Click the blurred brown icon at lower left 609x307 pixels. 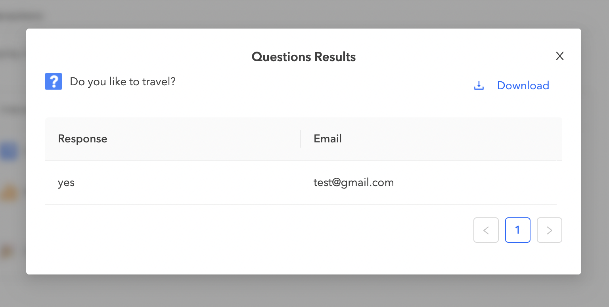(7, 251)
